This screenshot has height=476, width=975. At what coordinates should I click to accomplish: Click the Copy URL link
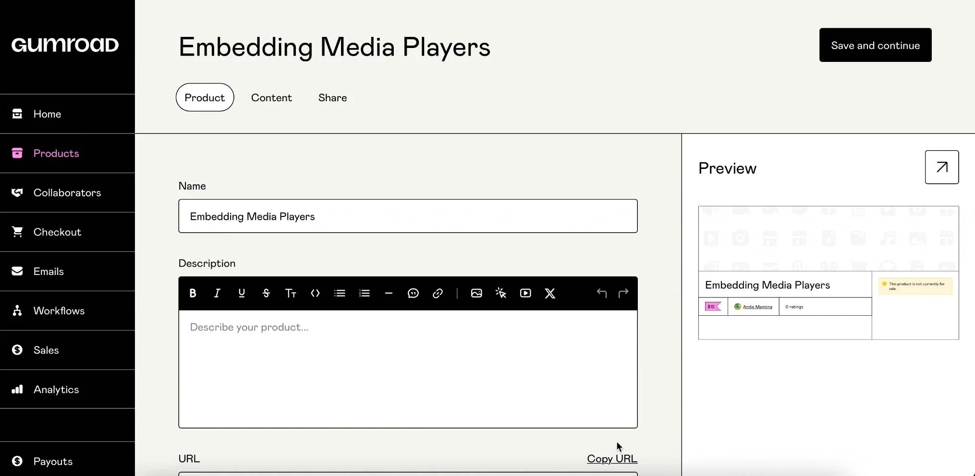click(612, 459)
